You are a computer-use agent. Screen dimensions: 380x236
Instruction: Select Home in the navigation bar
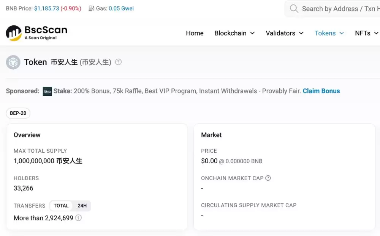click(195, 33)
